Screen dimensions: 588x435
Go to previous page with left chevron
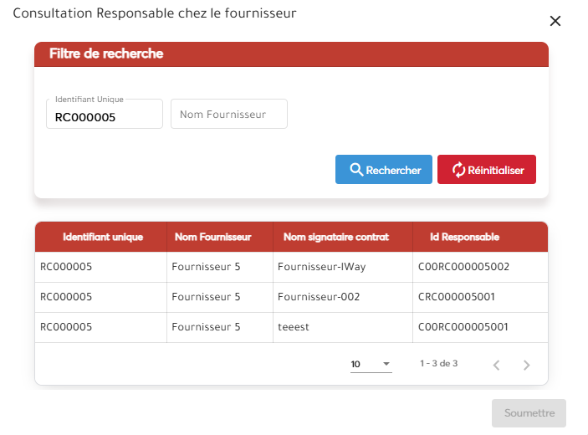[496, 365]
